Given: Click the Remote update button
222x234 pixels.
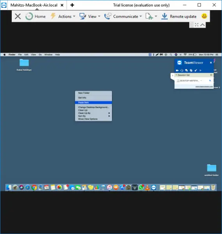Looking at the screenshot, I should tap(179, 16).
